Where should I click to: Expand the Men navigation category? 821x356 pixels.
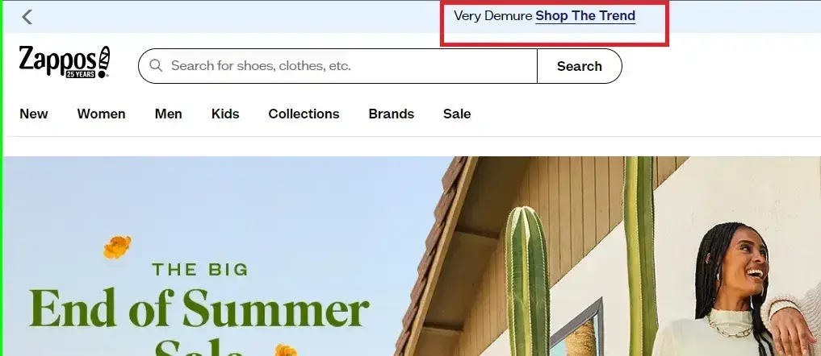coord(168,114)
